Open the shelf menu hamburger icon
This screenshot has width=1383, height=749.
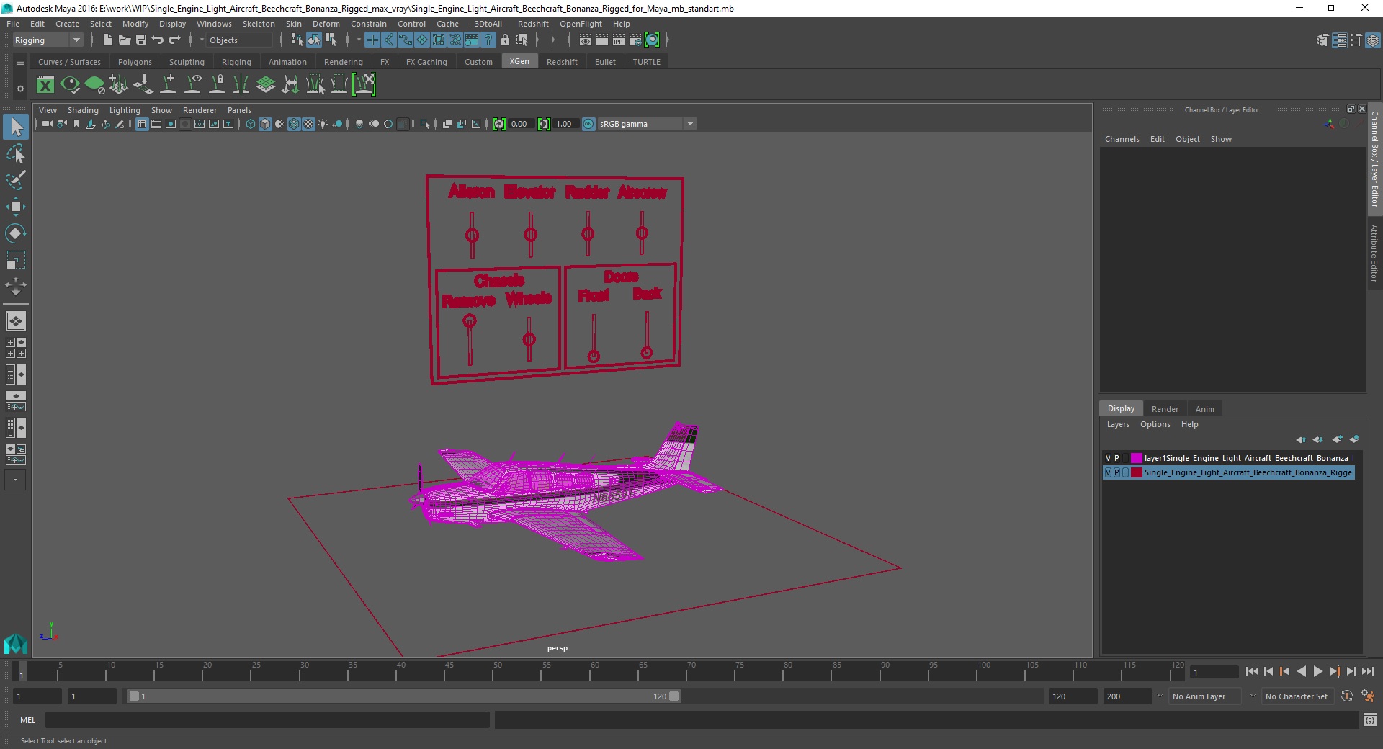tap(20, 63)
